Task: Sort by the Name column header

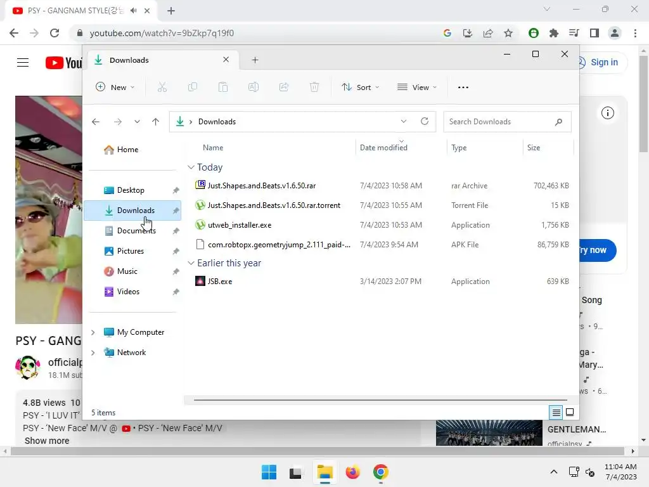Action: (x=213, y=147)
